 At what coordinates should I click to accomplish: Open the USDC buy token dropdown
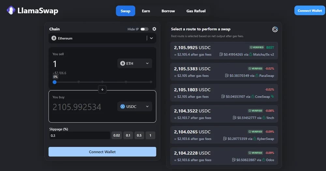(134, 106)
